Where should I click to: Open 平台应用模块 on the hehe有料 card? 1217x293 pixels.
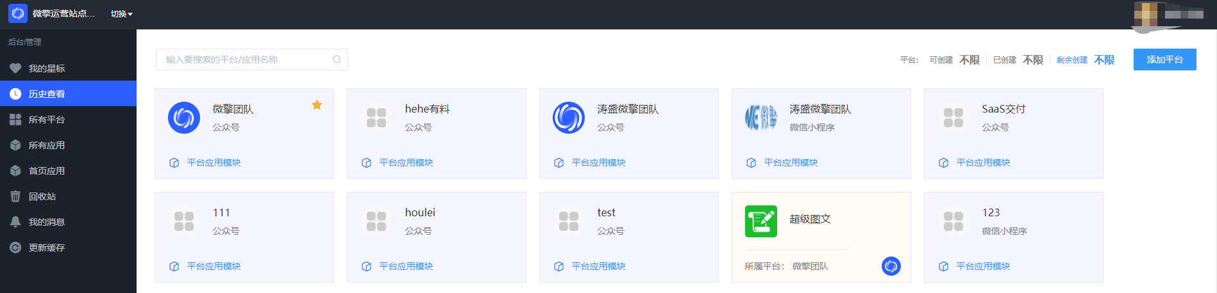coord(406,162)
